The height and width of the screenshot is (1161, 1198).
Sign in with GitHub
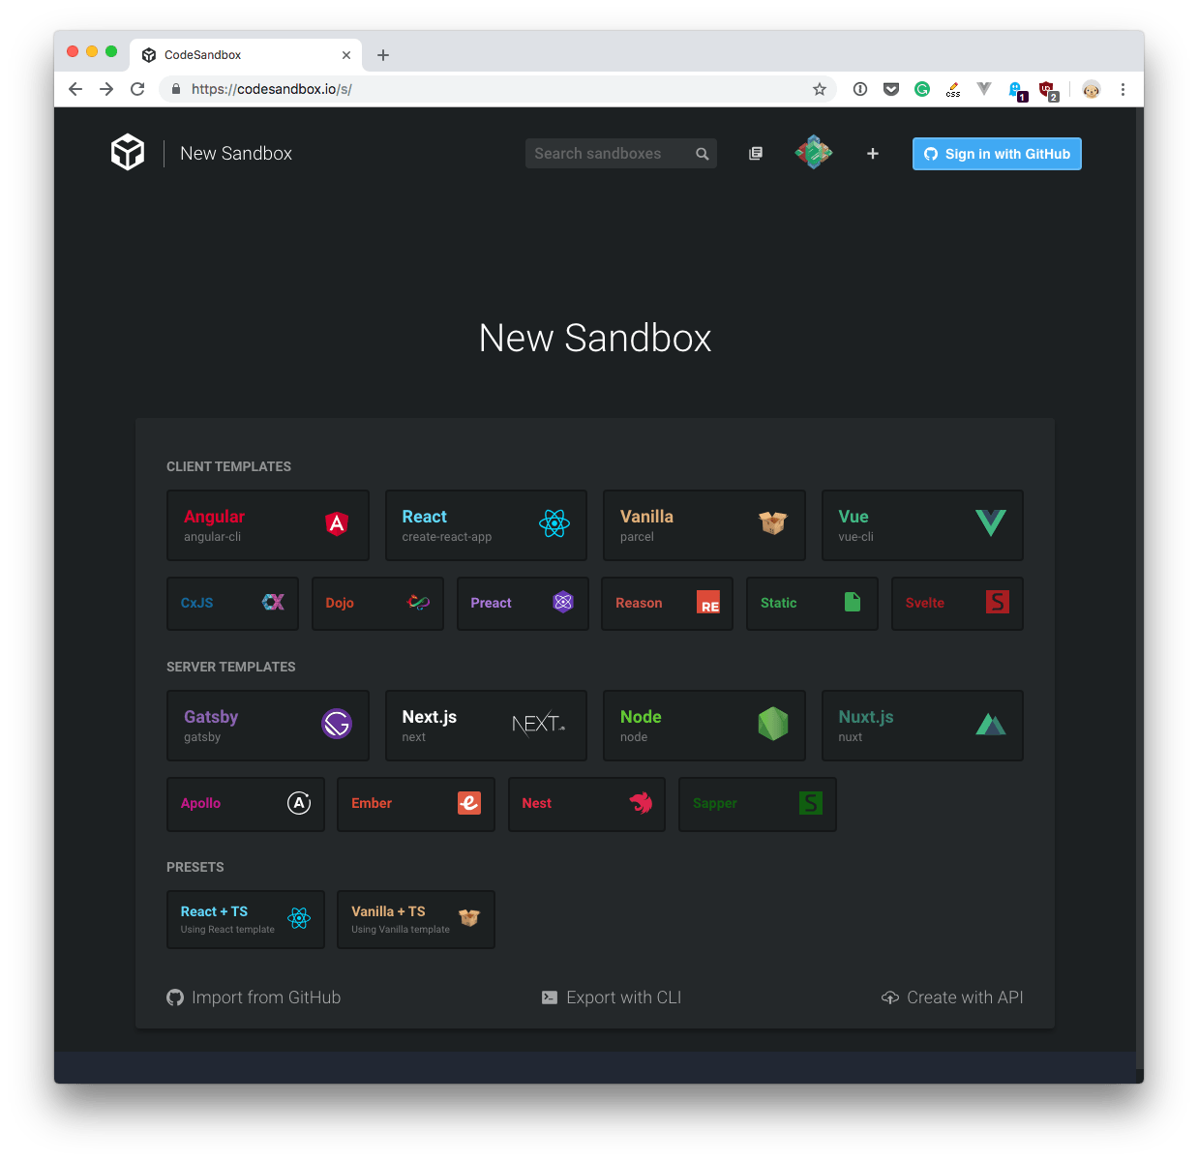click(997, 154)
